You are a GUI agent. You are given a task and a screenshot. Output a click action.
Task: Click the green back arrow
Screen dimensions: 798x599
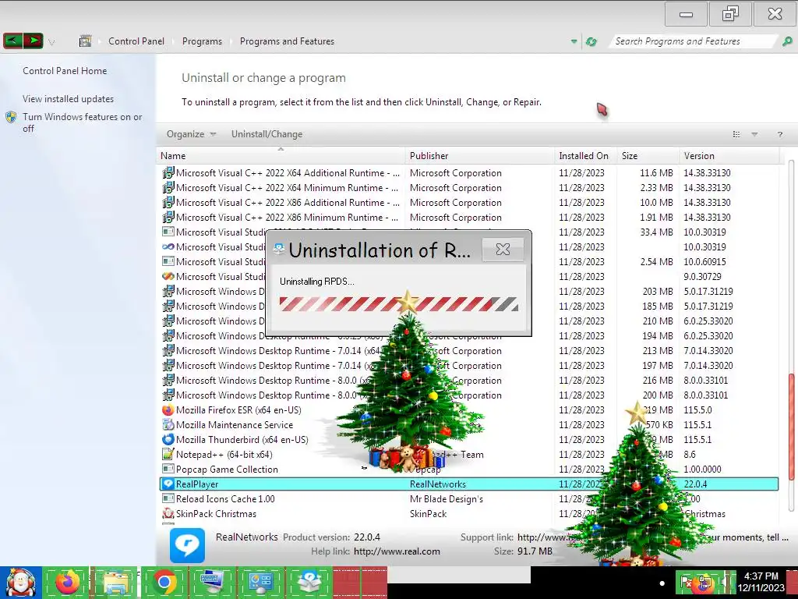(13, 41)
